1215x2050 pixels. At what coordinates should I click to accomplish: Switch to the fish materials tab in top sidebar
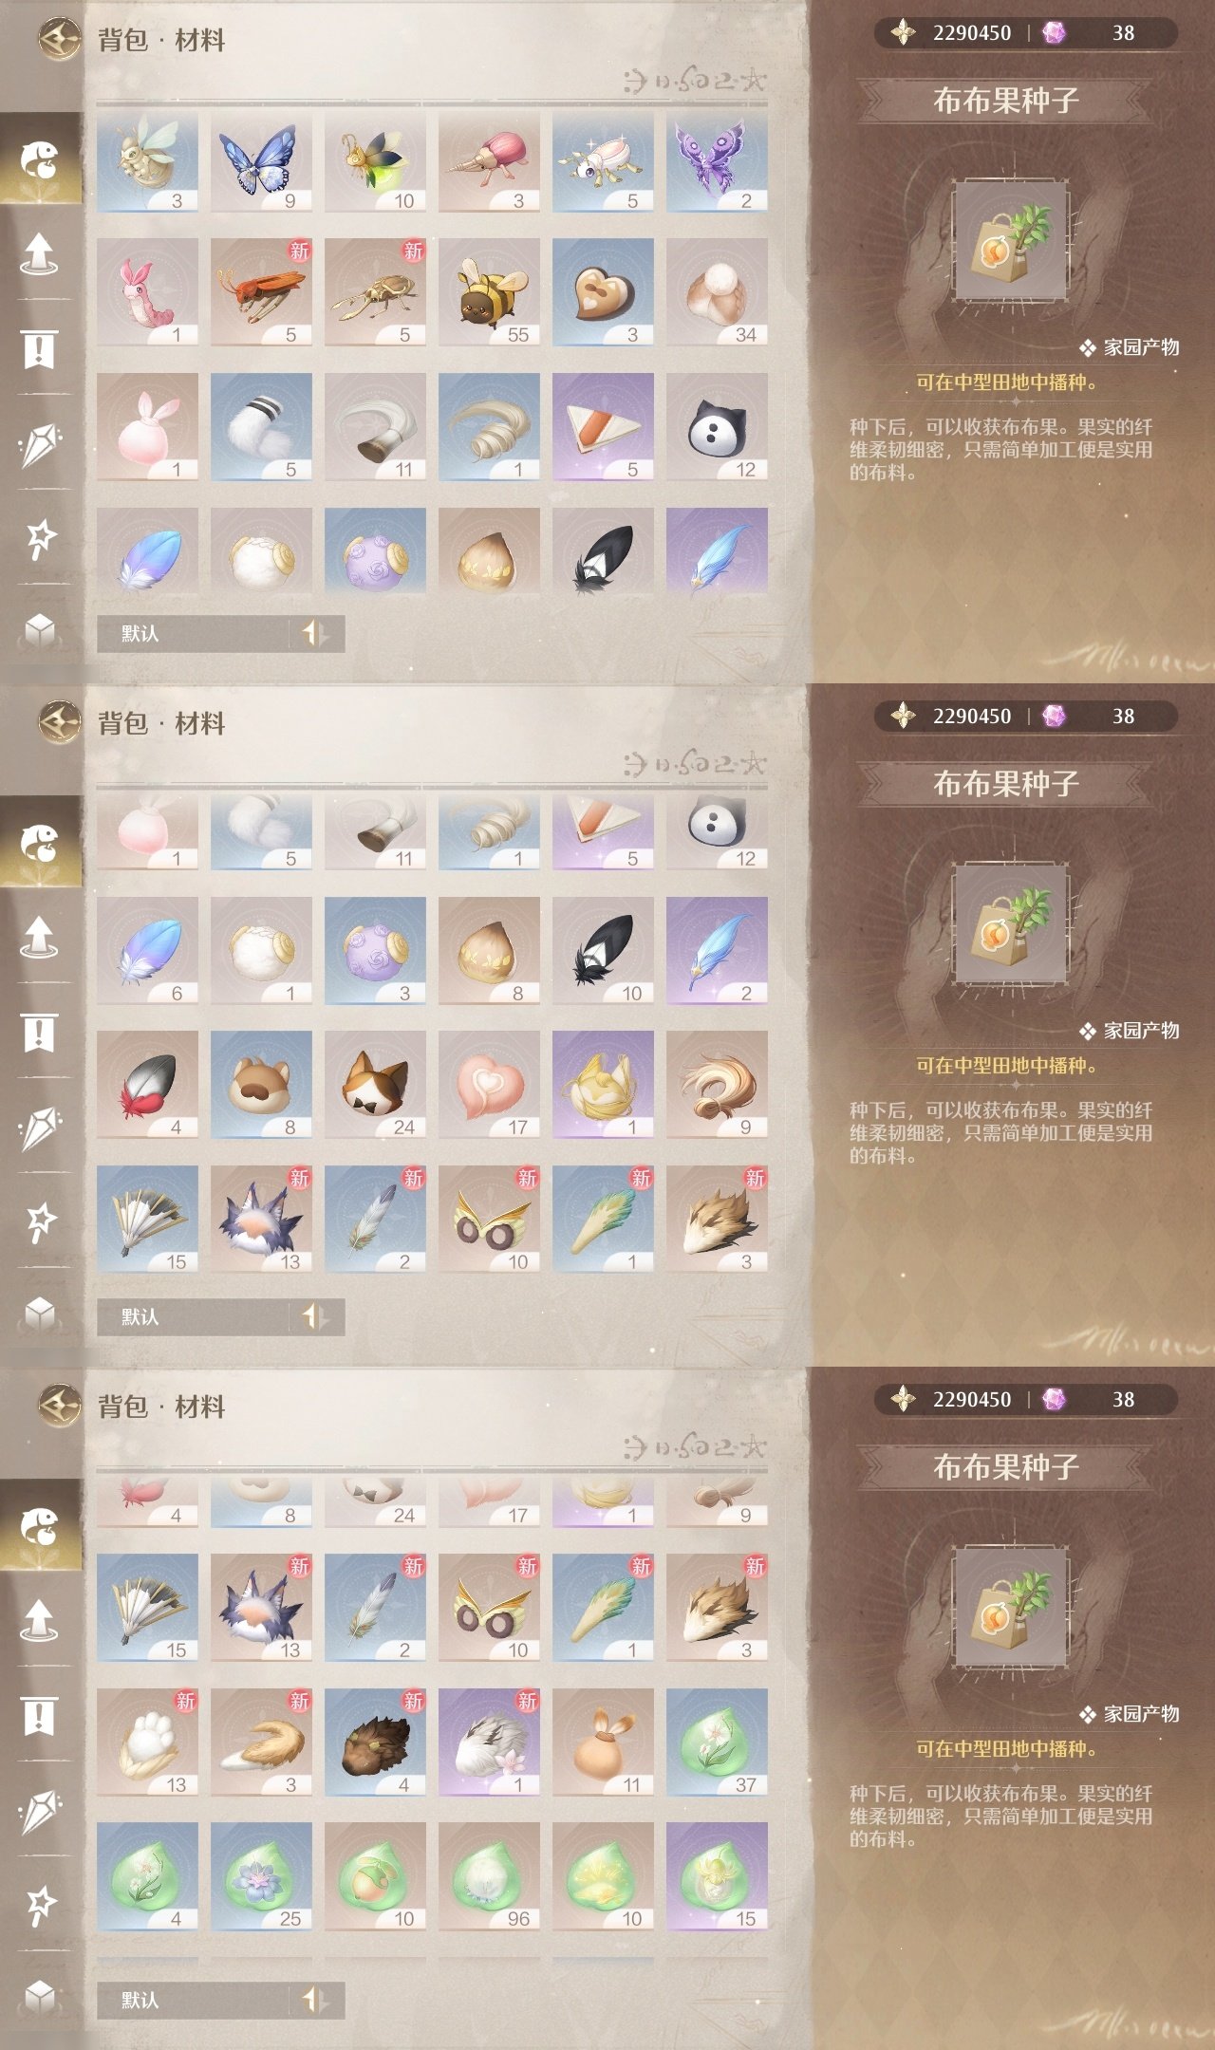[40, 159]
